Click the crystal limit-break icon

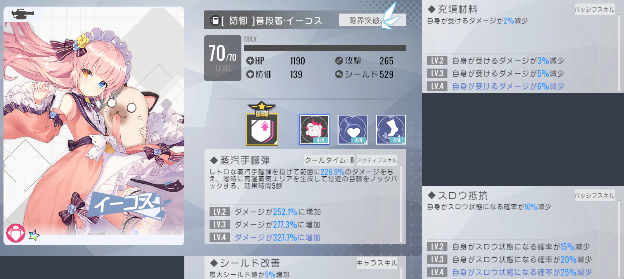pyautogui.click(x=390, y=16)
